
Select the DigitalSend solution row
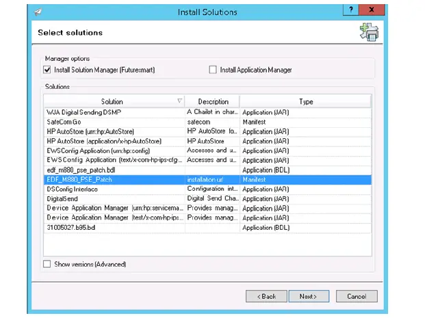[x=207, y=199]
